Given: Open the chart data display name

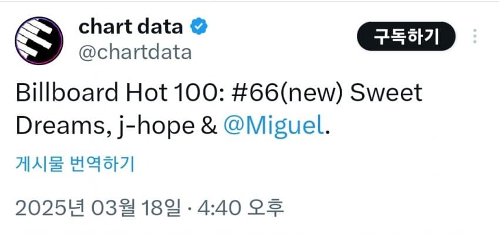Looking at the screenshot, I should coord(131,27).
